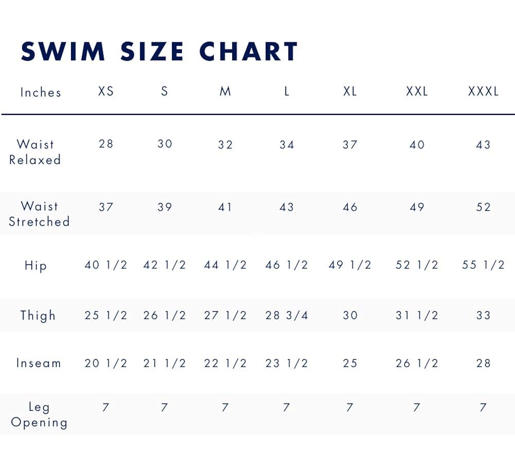515x471 pixels.
Task: Select the XS size column header
Action: [106, 92]
